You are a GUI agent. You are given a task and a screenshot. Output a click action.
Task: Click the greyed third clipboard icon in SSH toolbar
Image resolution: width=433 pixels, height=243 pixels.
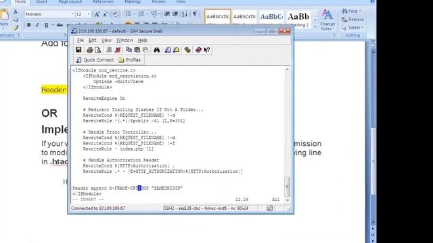(x=145, y=50)
